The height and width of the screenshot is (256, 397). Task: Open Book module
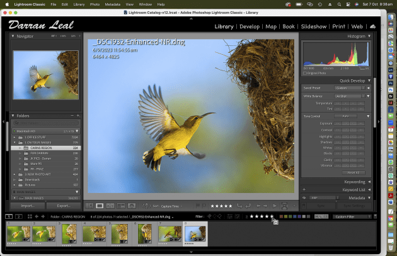[x=289, y=26]
